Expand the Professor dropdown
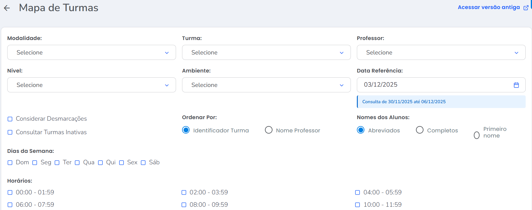Viewport: 532px width, 210px height. click(441, 52)
